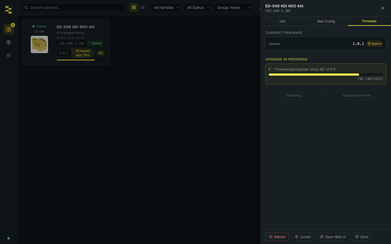Image resolution: width=391 pixels, height=244 pixels.
Task: Focus the Search devices field
Action: [74, 8]
